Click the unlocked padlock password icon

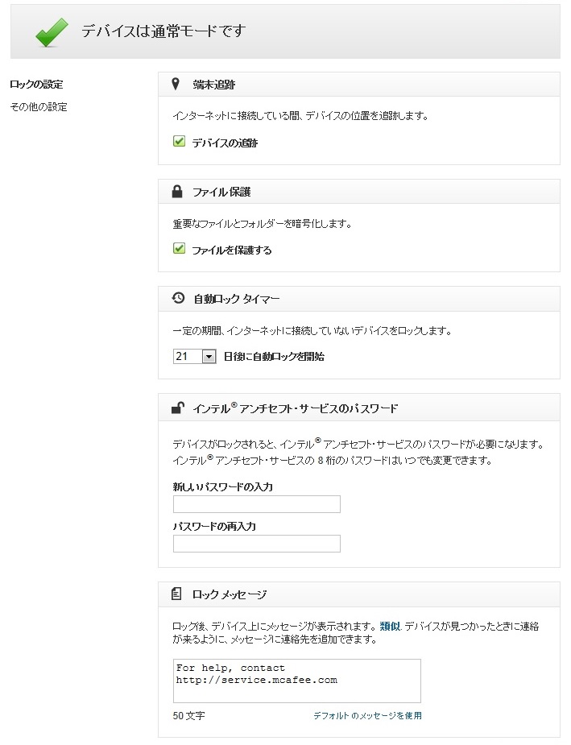pyautogui.click(x=177, y=408)
